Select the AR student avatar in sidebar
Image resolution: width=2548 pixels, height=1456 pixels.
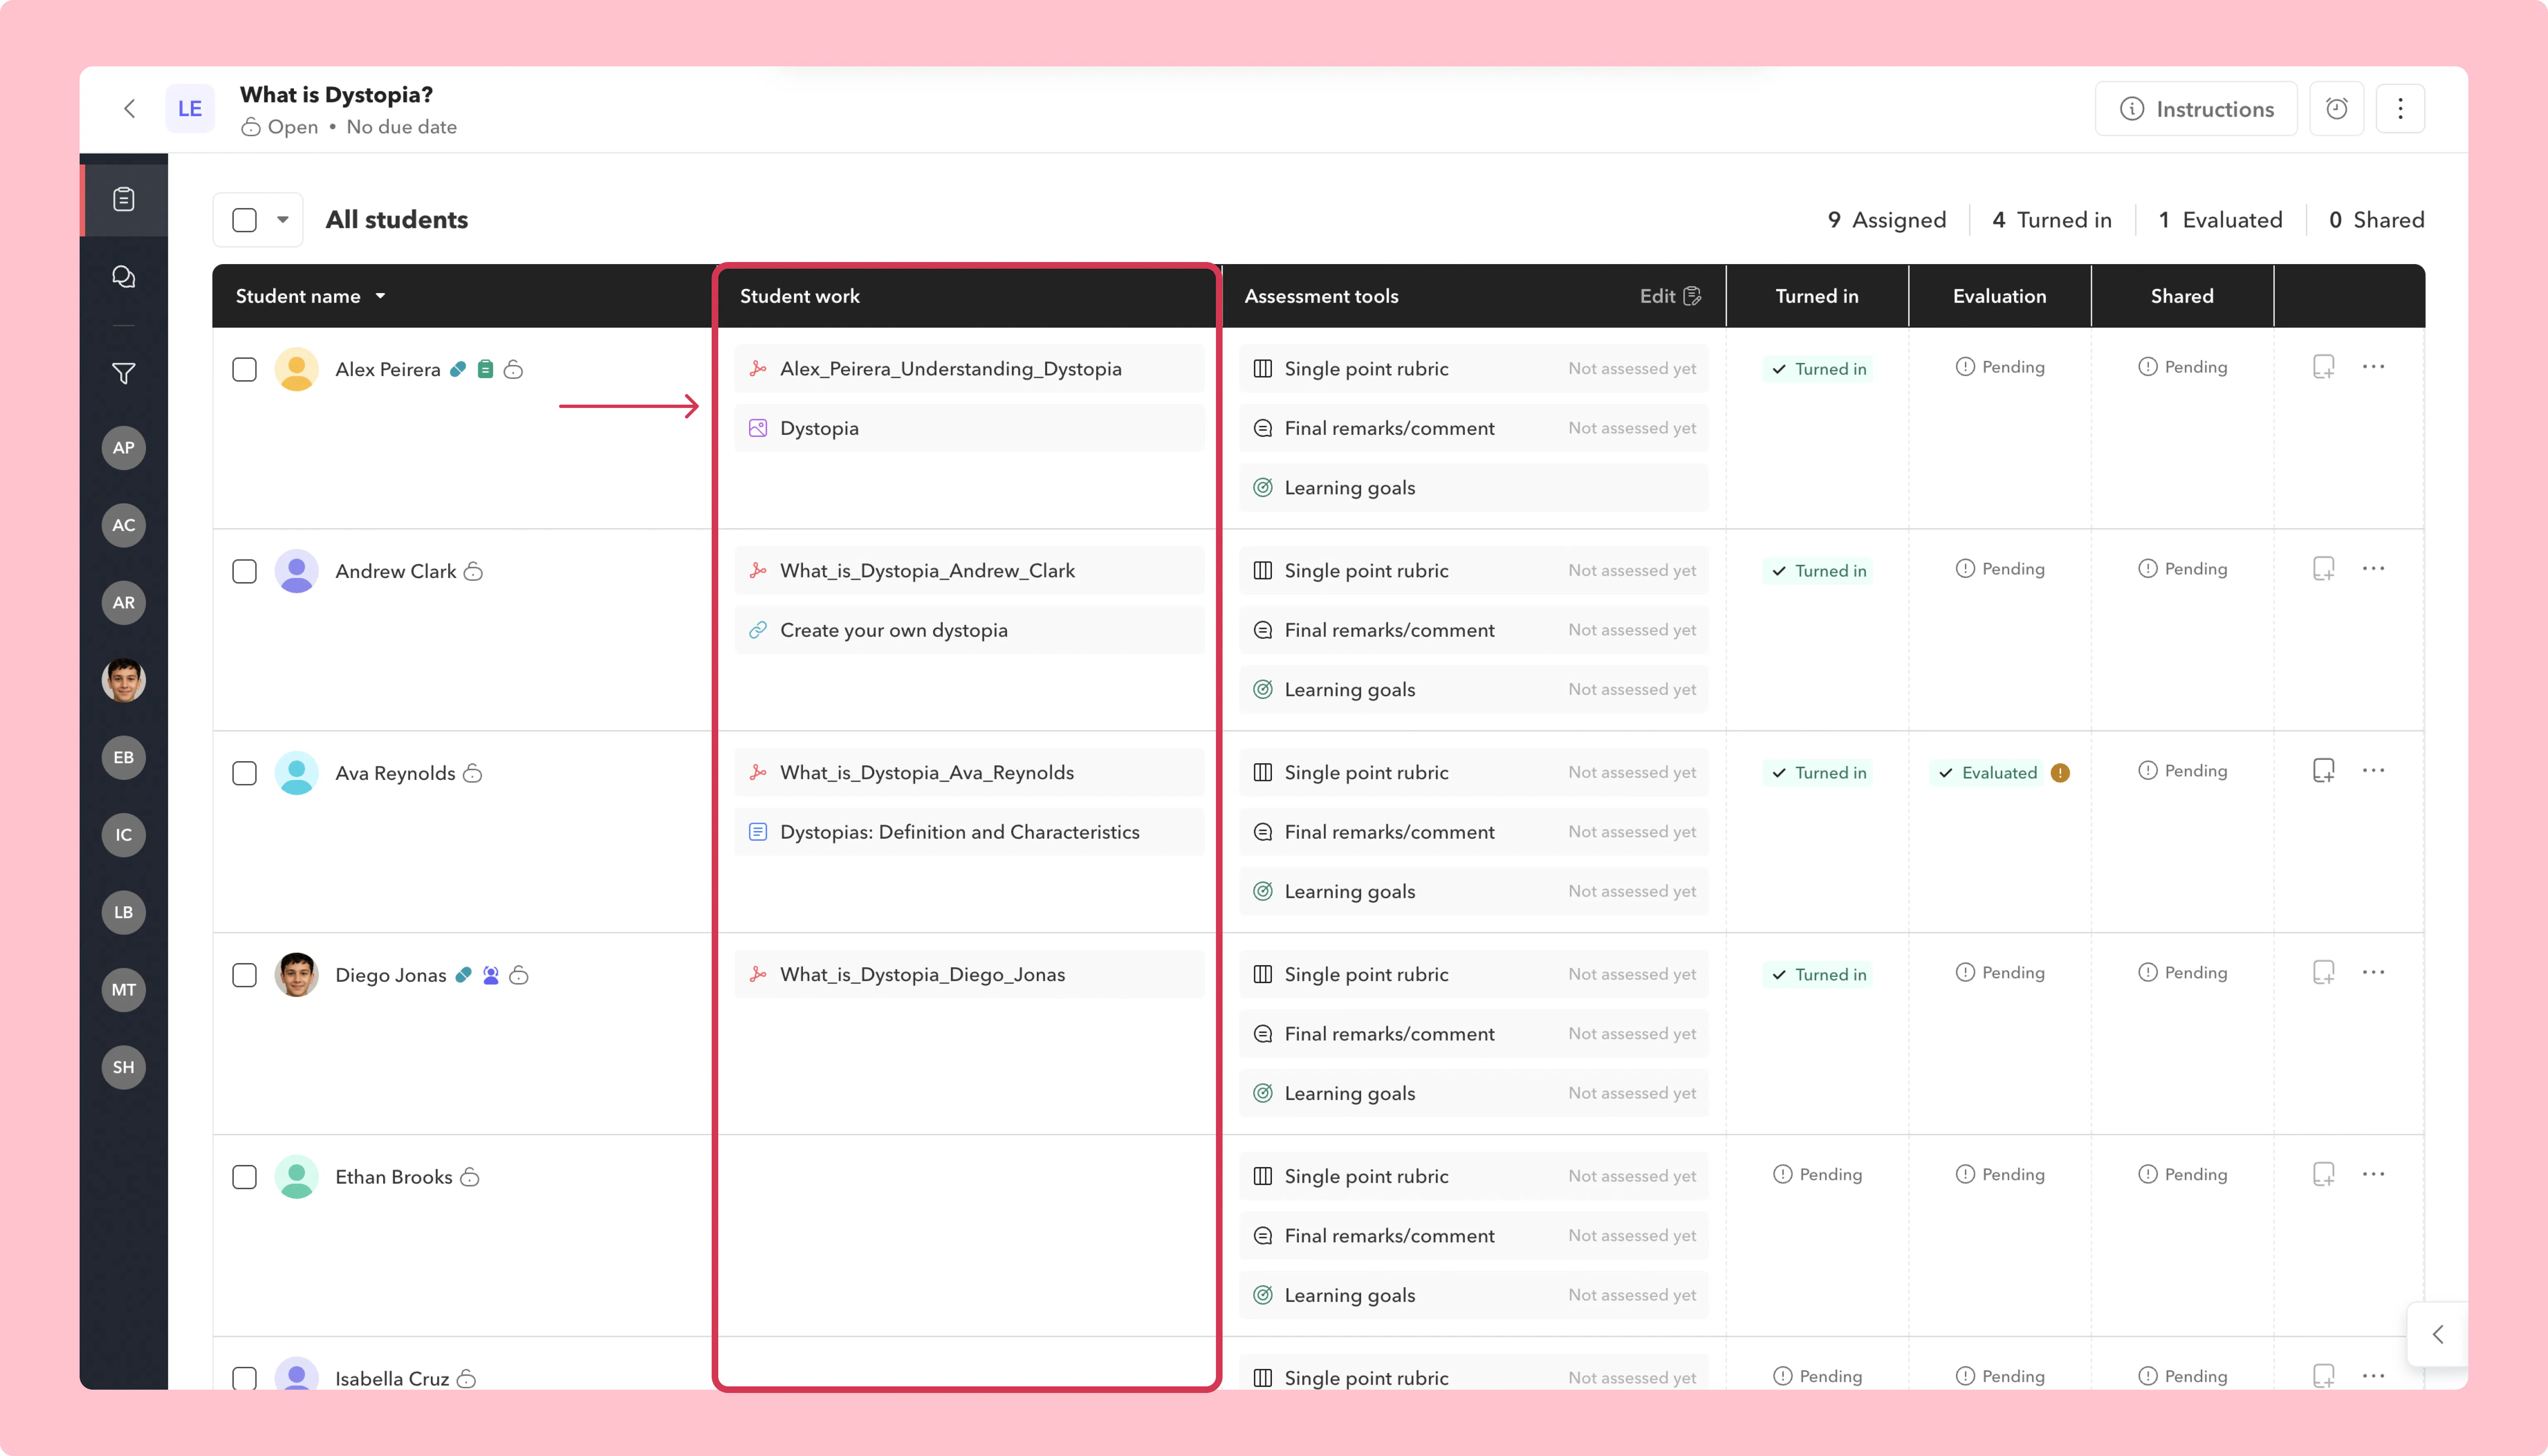pos(124,602)
